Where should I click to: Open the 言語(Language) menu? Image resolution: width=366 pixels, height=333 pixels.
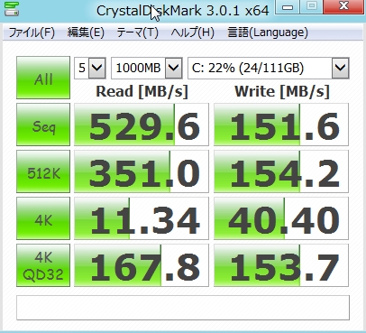click(268, 32)
